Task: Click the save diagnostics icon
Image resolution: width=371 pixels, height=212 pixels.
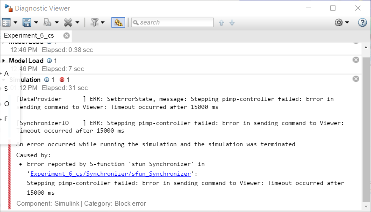Action: 27,22
